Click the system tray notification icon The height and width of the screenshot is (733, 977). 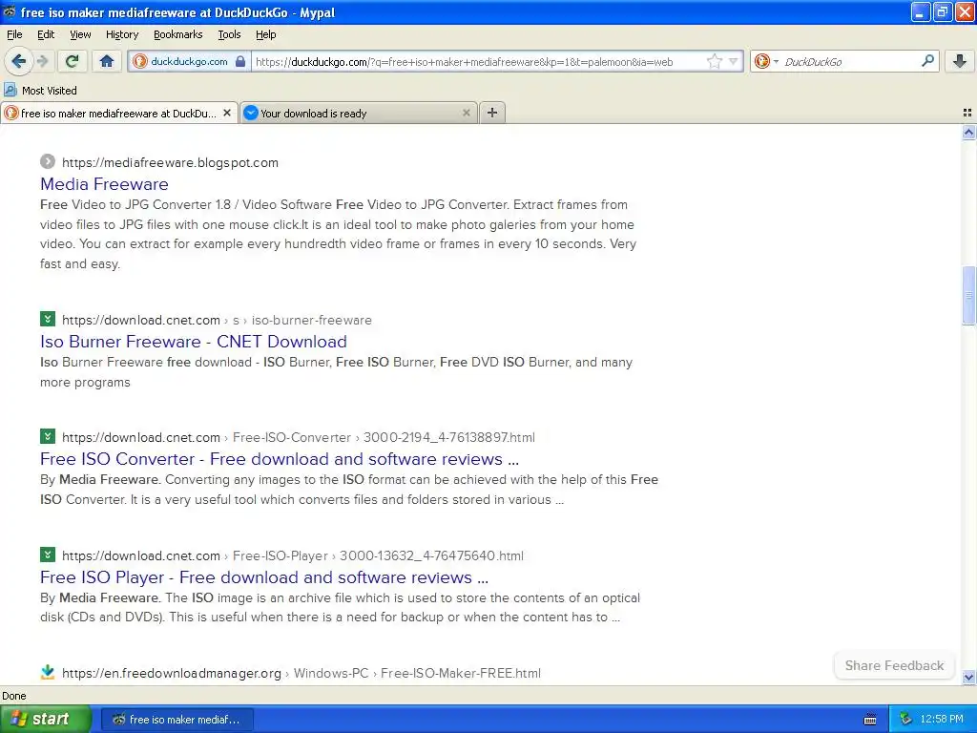click(x=906, y=720)
